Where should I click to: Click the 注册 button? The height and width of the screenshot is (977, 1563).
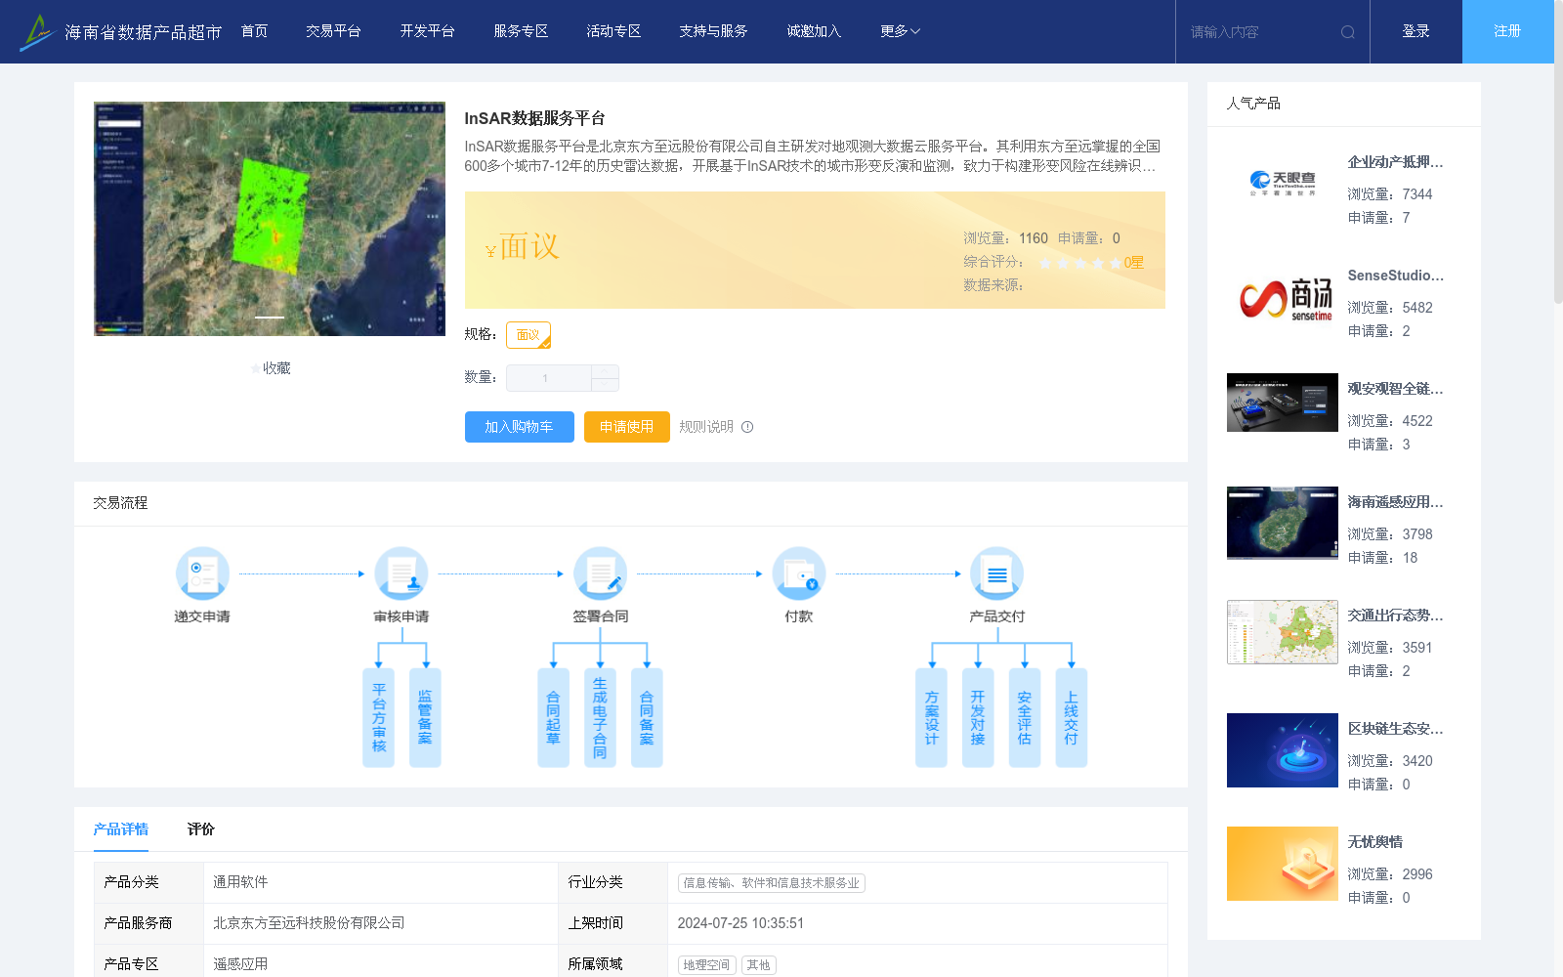[x=1507, y=31]
